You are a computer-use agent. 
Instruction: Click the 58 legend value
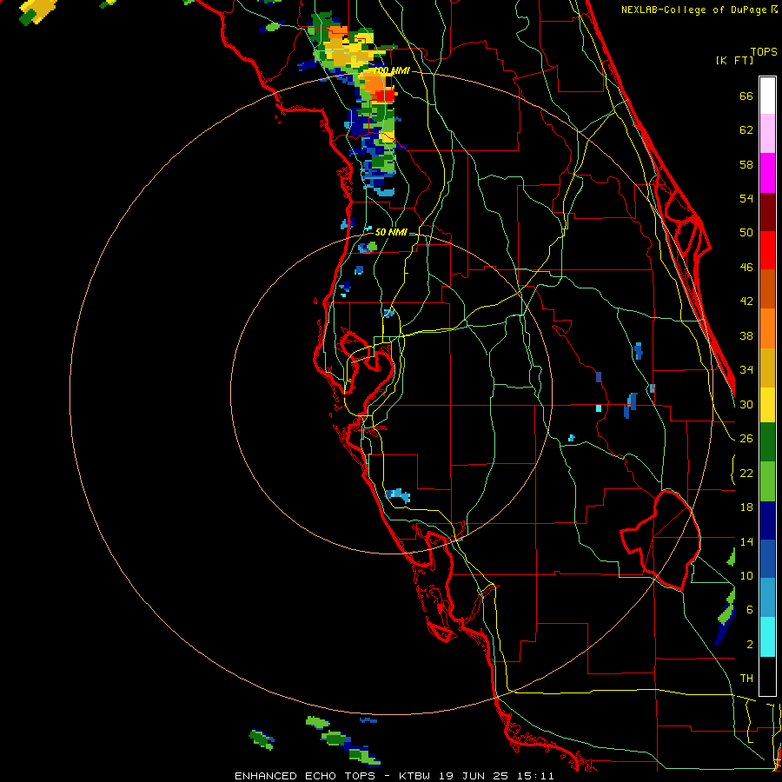tap(746, 164)
